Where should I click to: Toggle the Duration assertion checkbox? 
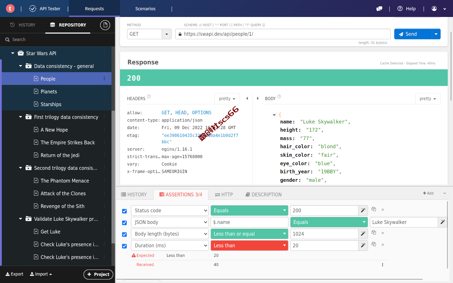[x=124, y=246]
